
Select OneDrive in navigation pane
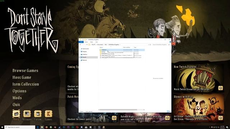[x=85, y=54]
